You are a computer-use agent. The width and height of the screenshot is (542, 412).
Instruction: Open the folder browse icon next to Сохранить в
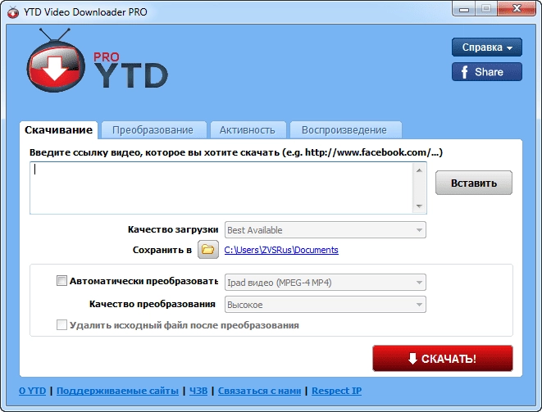(x=207, y=249)
